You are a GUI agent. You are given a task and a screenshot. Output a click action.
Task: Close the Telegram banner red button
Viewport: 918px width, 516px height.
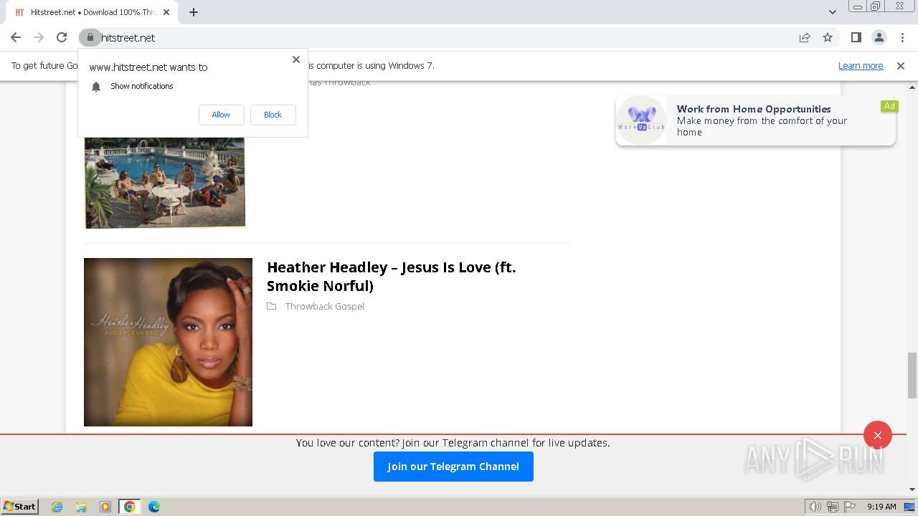click(x=878, y=435)
